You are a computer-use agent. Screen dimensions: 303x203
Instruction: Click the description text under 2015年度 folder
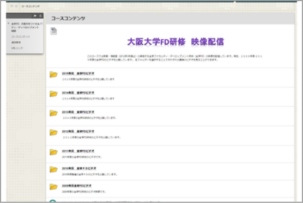[x=88, y=79]
